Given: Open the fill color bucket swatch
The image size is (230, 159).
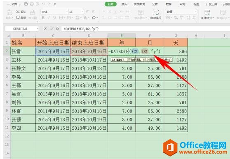Looking at the screenshot, I should [77, 18].
